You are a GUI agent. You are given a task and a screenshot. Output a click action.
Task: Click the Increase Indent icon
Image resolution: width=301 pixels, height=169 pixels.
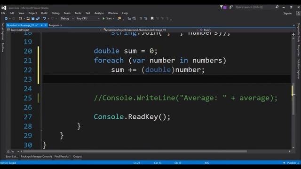(145, 18)
